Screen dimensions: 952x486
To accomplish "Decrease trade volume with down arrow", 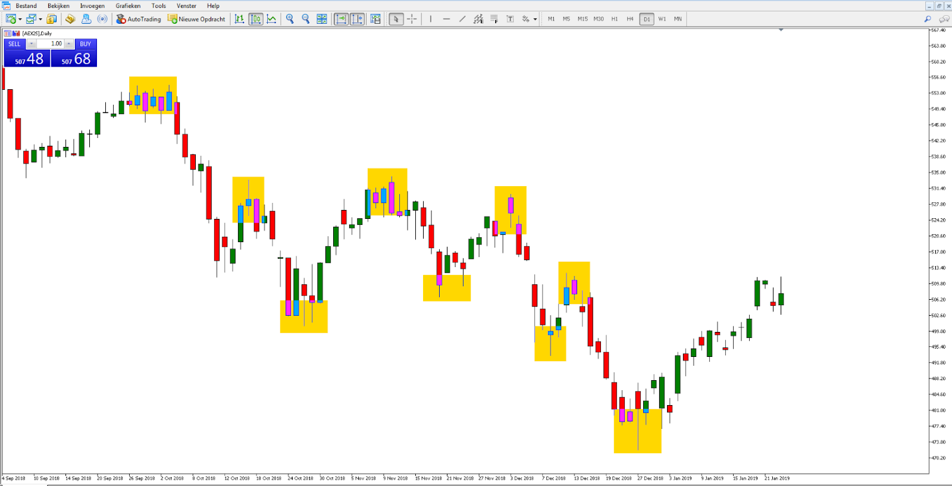I will [32, 44].
